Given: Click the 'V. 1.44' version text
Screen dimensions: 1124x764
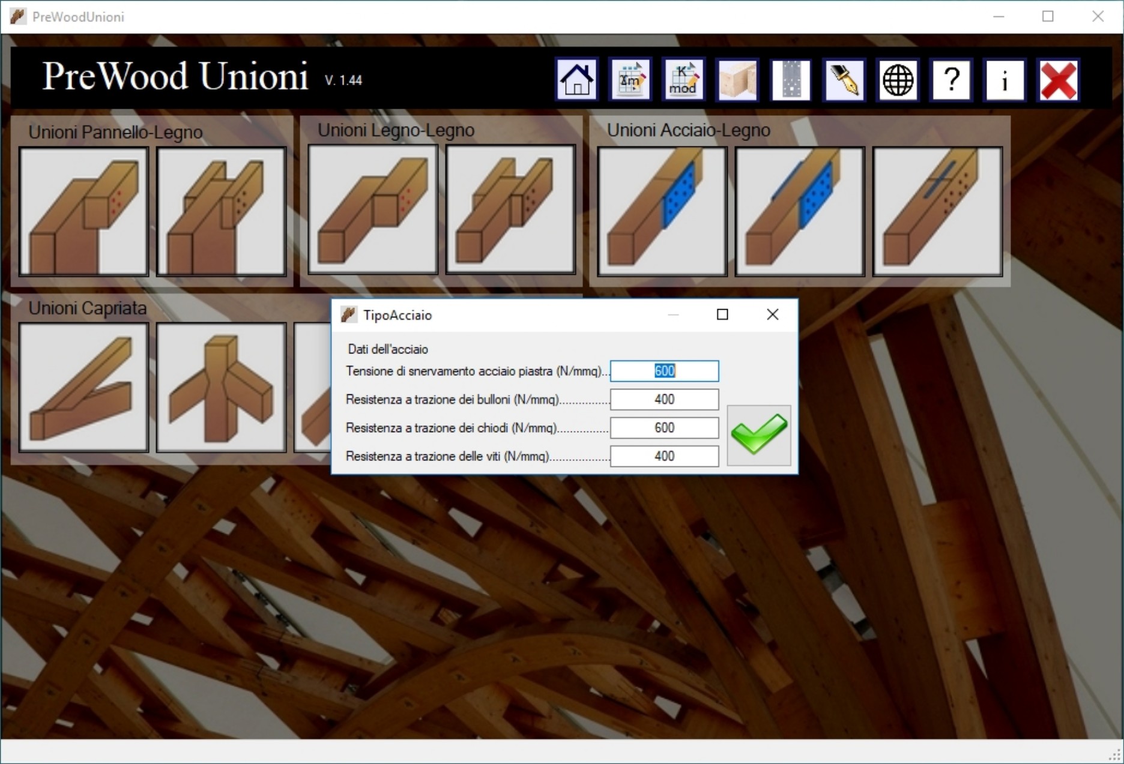Looking at the screenshot, I should pos(343,80).
